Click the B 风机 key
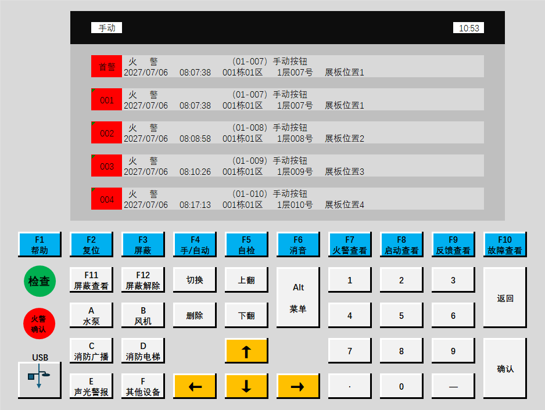 [x=143, y=315]
